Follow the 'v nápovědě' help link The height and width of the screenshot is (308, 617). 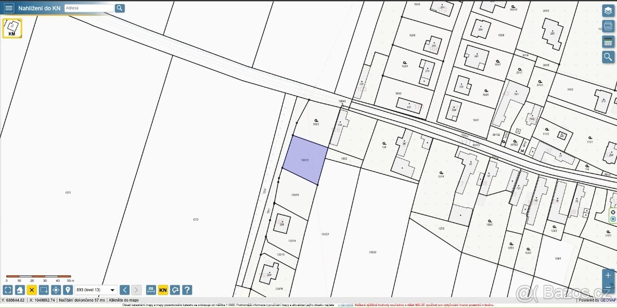pos(345,305)
